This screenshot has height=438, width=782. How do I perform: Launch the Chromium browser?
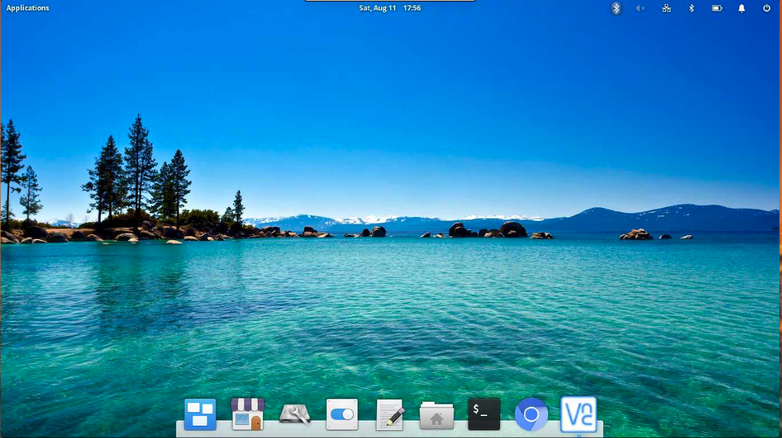(x=531, y=415)
